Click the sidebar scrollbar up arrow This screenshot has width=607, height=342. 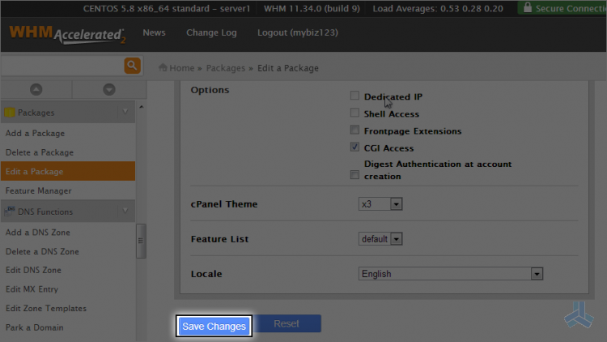142,107
